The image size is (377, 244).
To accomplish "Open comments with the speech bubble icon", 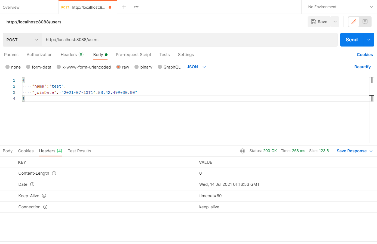I will tap(365, 22).
